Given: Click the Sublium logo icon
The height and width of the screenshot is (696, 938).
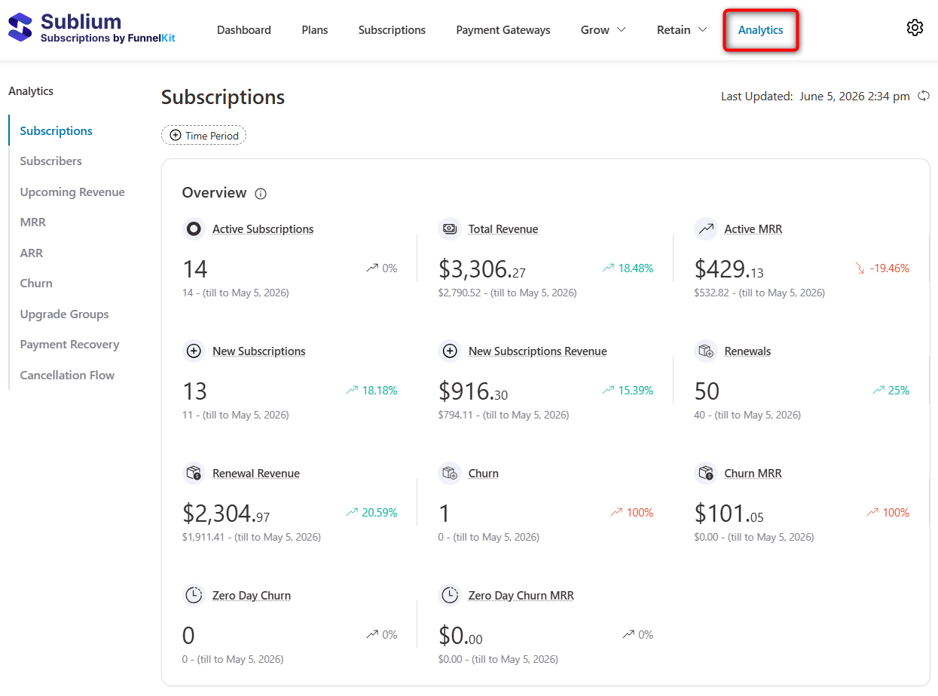Looking at the screenshot, I should coord(20,27).
